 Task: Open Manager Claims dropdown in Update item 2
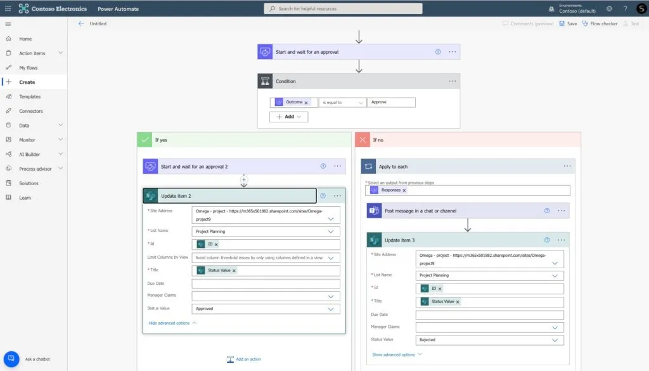click(x=331, y=296)
